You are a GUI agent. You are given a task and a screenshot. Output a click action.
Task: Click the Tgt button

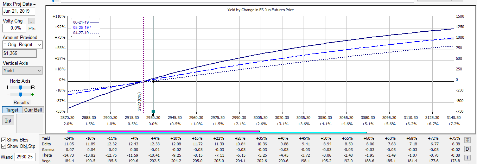(7, 121)
